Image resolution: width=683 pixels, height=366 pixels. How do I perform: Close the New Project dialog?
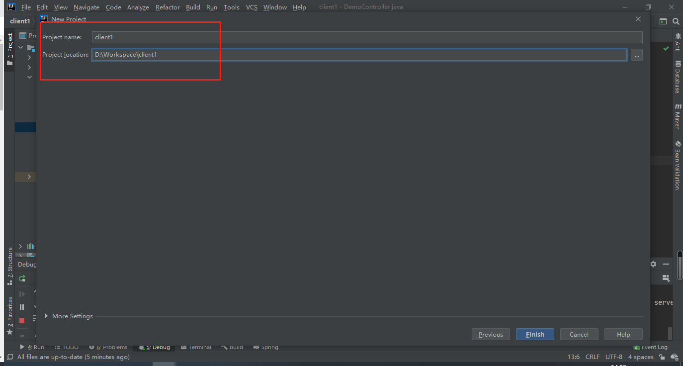coord(638,19)
